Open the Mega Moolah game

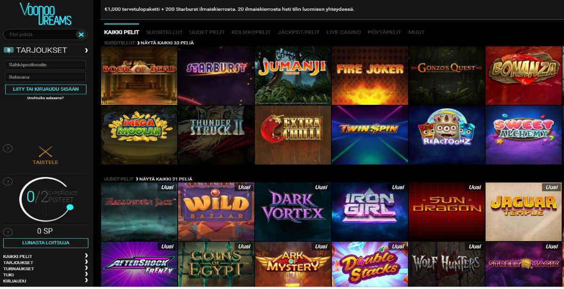(x=139, y=135)
